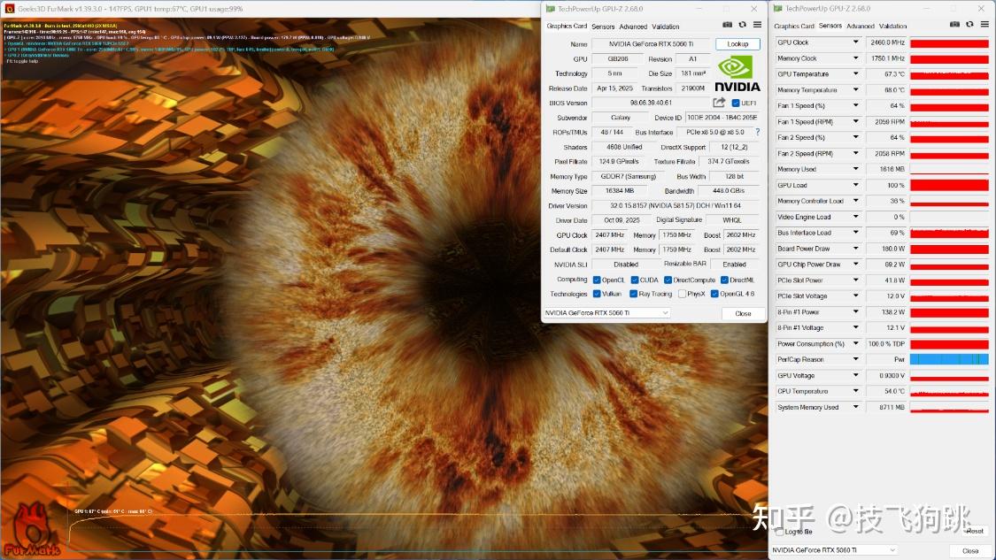Open the GPU Chip Power Draw dropdown
The height and width of the screenshot is (560, 996).
(x=855, y=265)
